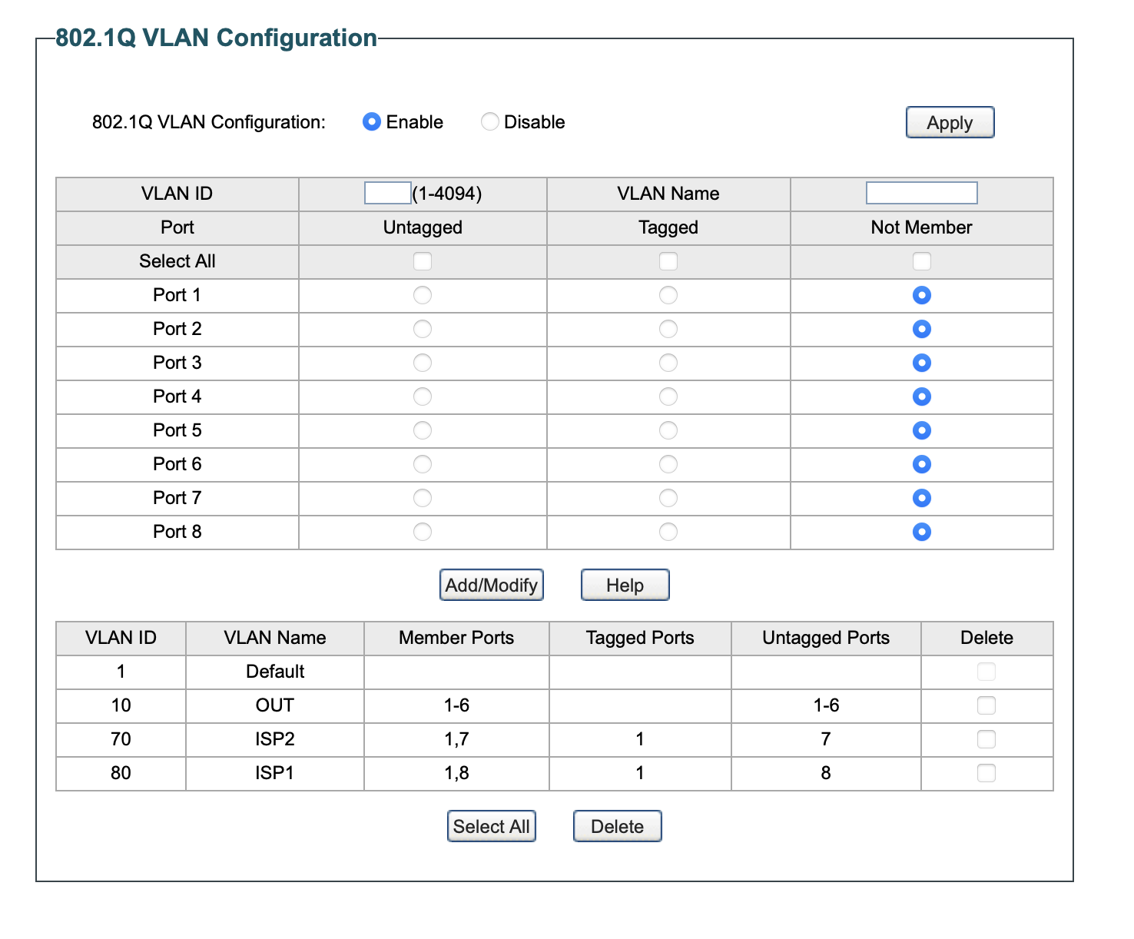Click the Add/Modify button

point(491,584)
